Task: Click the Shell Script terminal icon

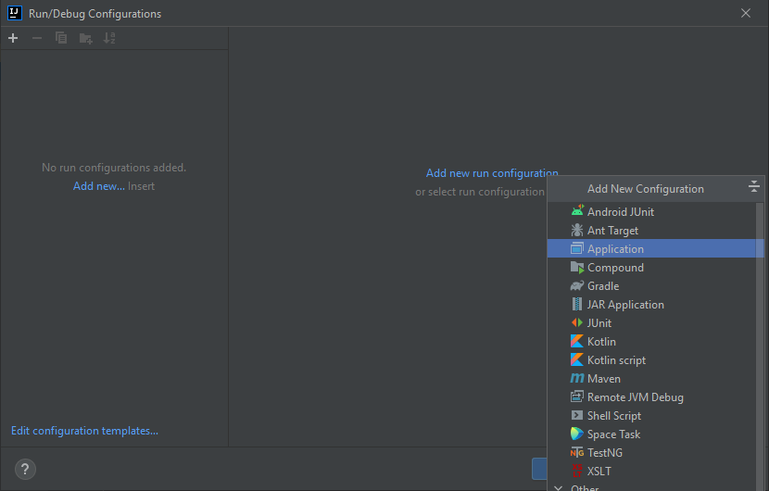Action: (x=577, y=415)
